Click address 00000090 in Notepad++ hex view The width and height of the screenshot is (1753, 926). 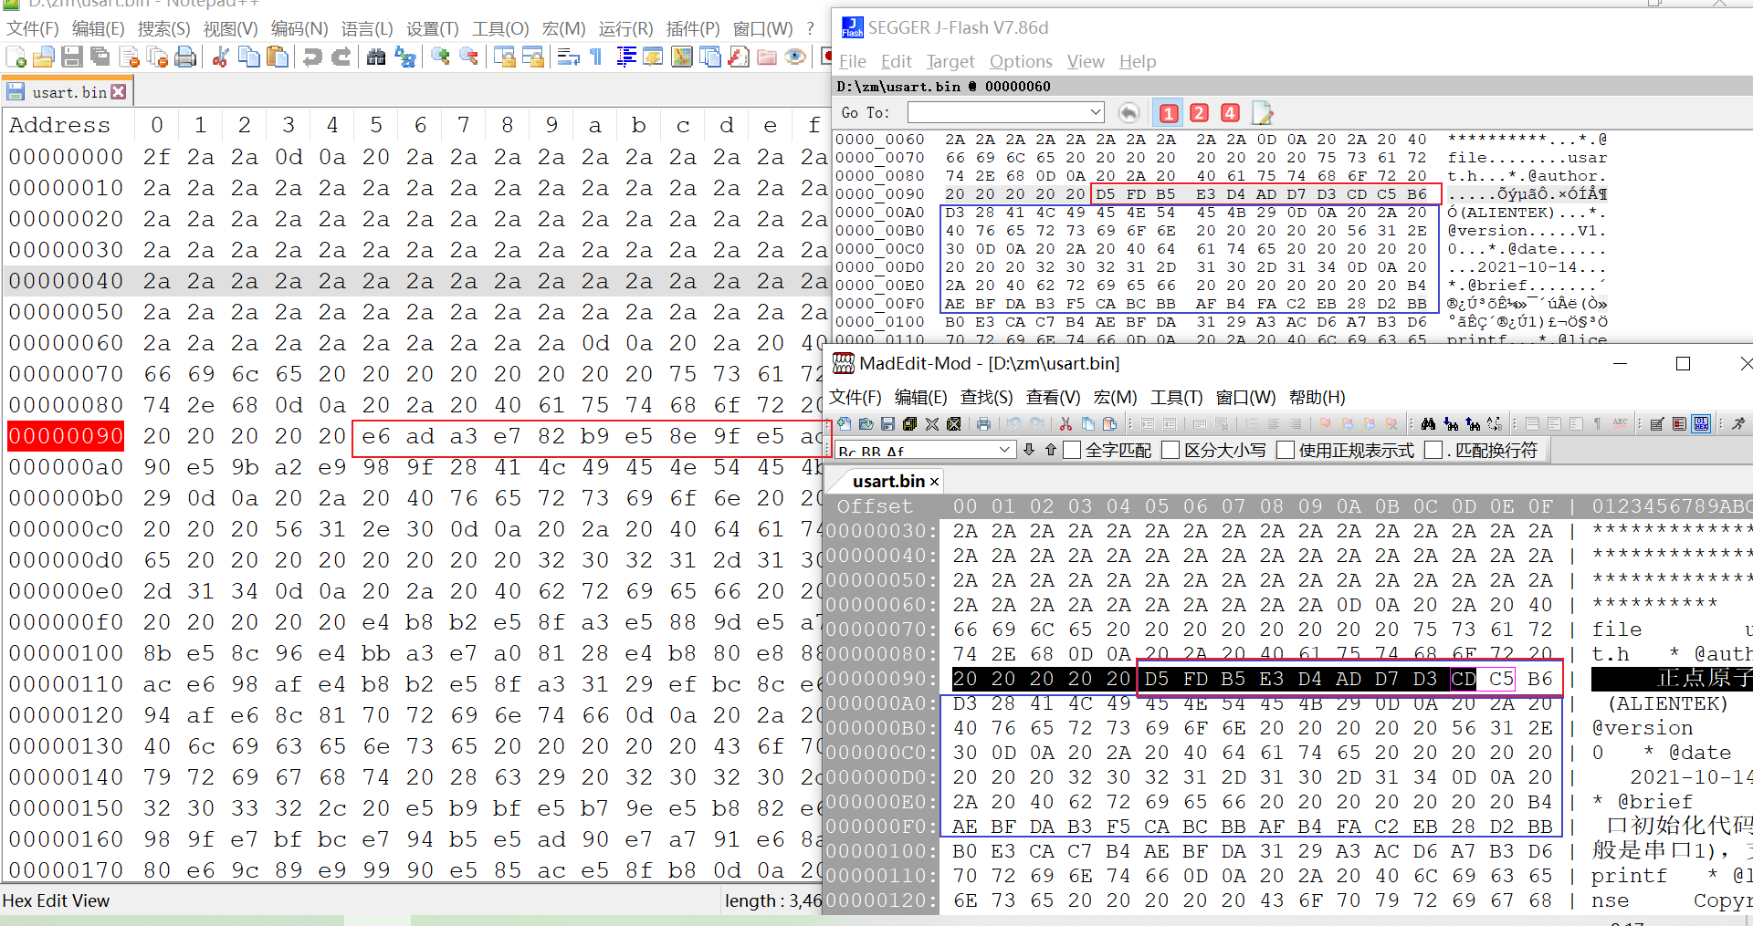tap(66, 436)
